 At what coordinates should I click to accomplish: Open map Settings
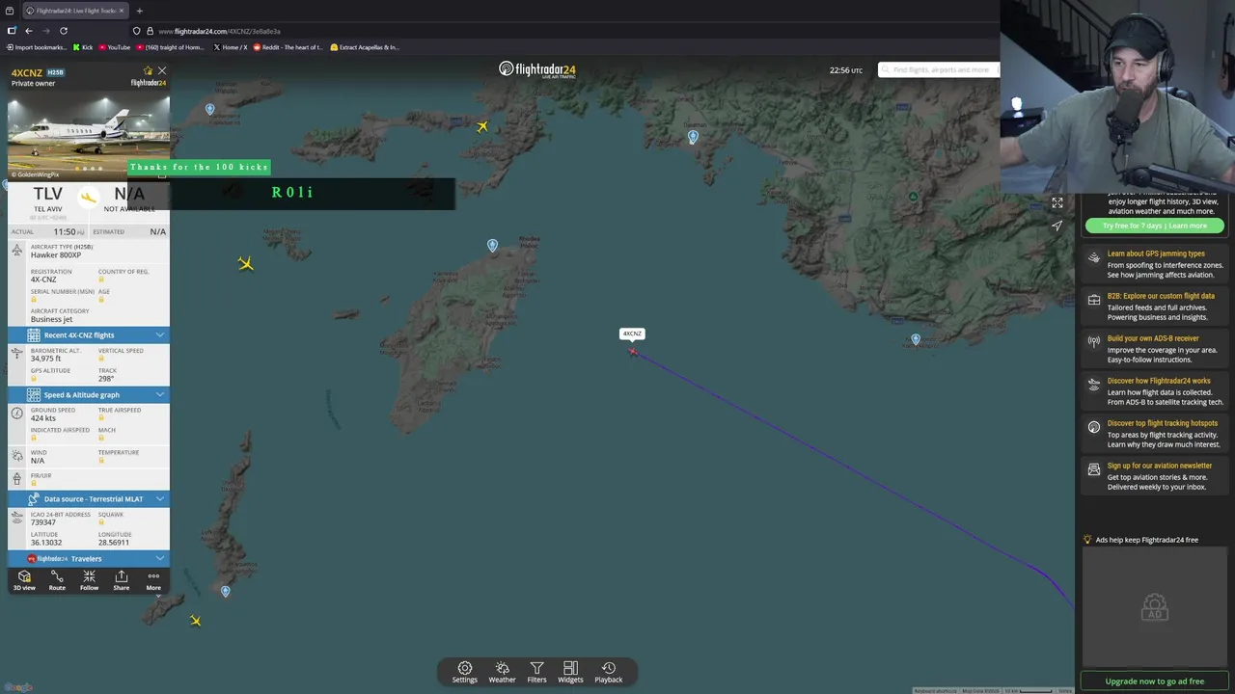pos(465,672)
